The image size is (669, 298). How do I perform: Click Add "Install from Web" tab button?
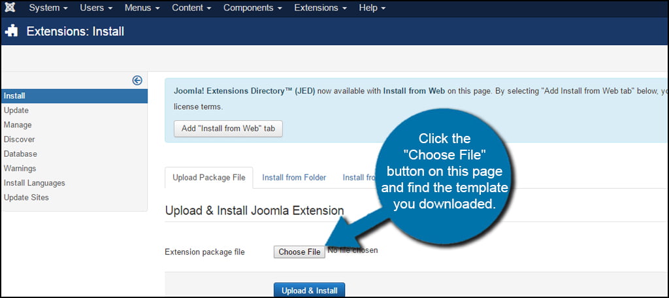(228, 129)
